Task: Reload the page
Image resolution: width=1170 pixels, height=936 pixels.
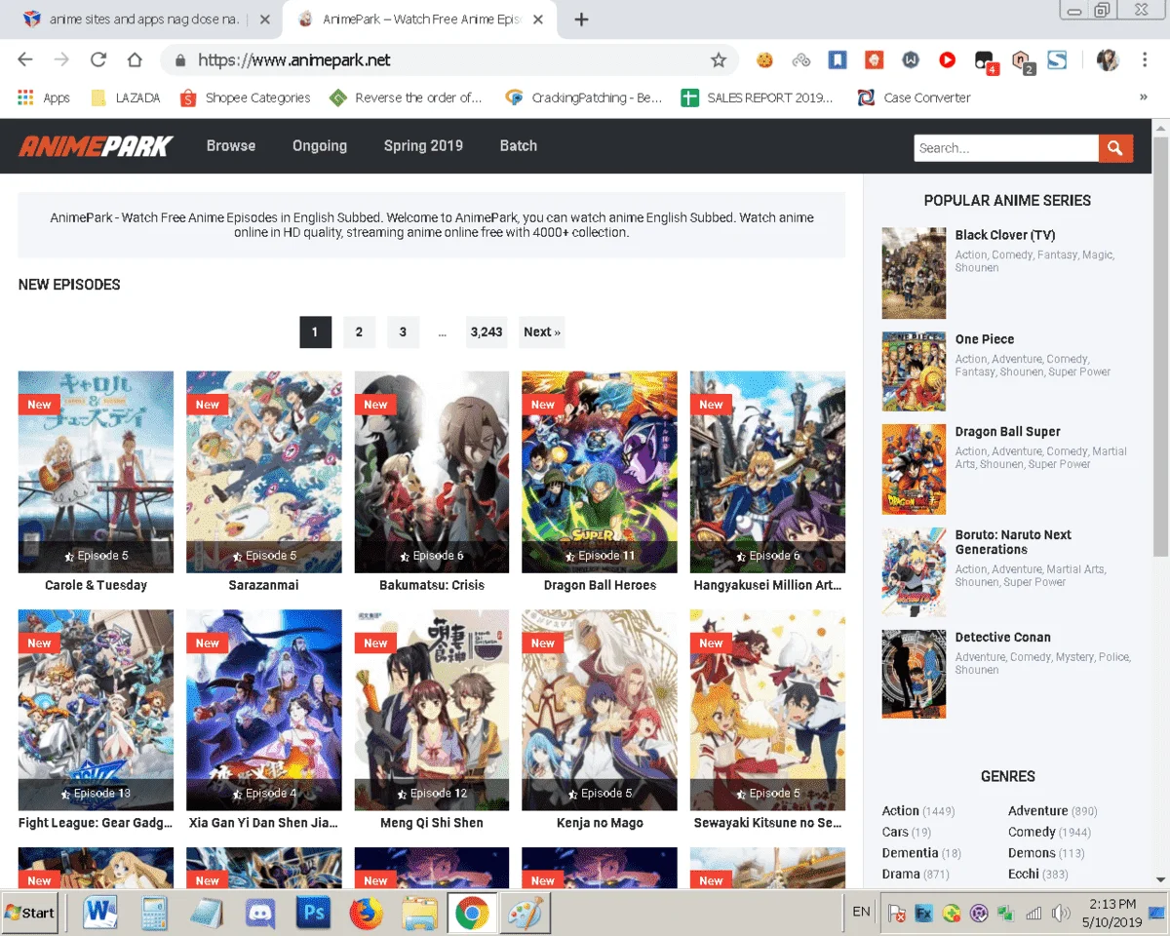Action: pos(97,60)
